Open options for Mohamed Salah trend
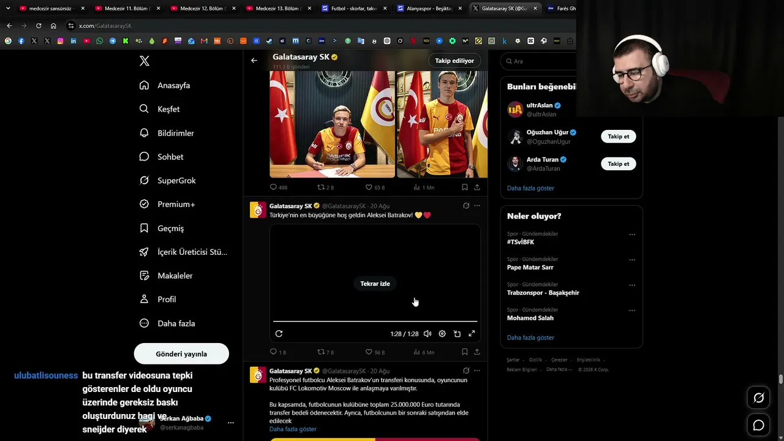The width and height of the screenshot is (784, 441). coord(632,311)
